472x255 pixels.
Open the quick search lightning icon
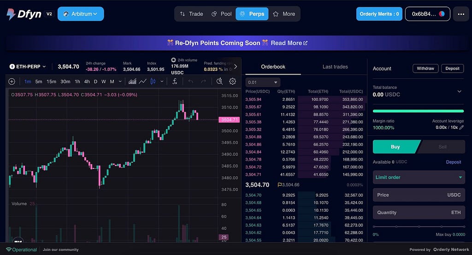coord(219,81)
